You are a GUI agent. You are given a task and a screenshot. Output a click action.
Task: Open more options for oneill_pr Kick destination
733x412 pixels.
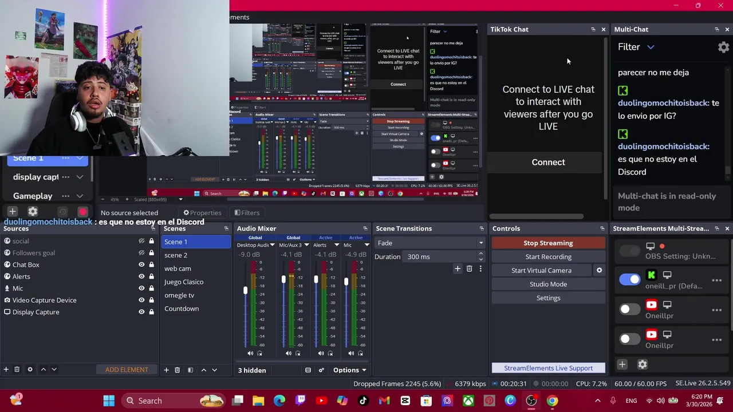point(716,280)
